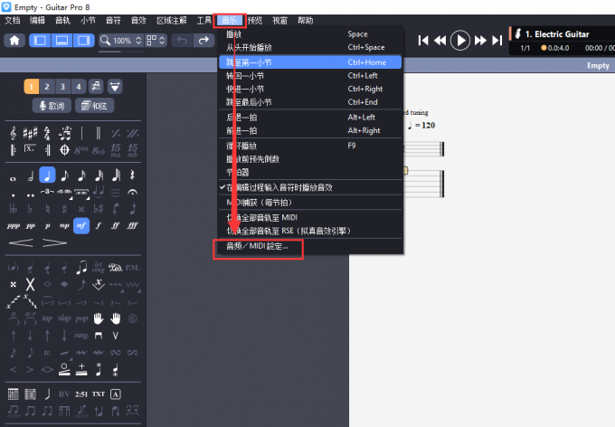Open the layout view mode dropdown
Viewport: 615px width, 427px height.
coord(156,40)
